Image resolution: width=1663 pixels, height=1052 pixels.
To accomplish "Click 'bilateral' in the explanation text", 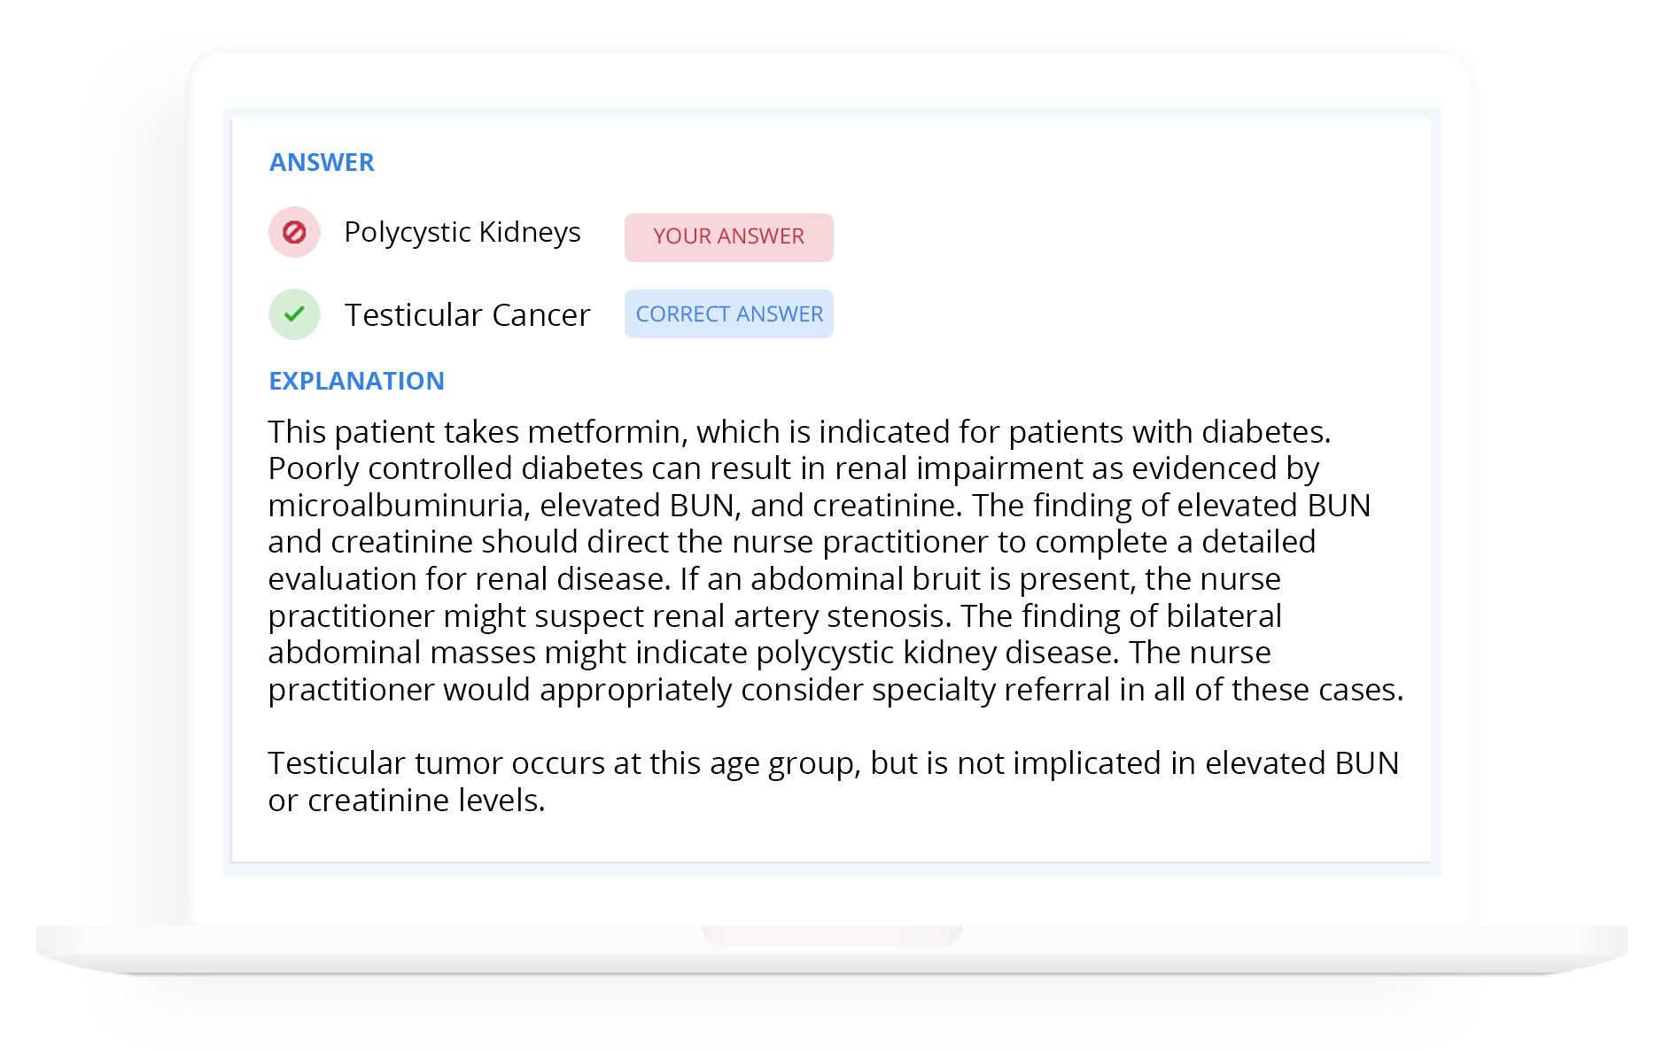I will pos(1224,615).
